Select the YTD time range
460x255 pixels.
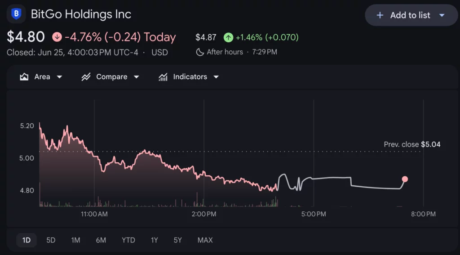pos(128,240)
